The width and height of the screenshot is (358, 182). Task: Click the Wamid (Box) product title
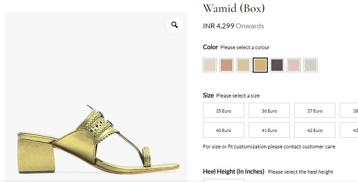(234, 8)
